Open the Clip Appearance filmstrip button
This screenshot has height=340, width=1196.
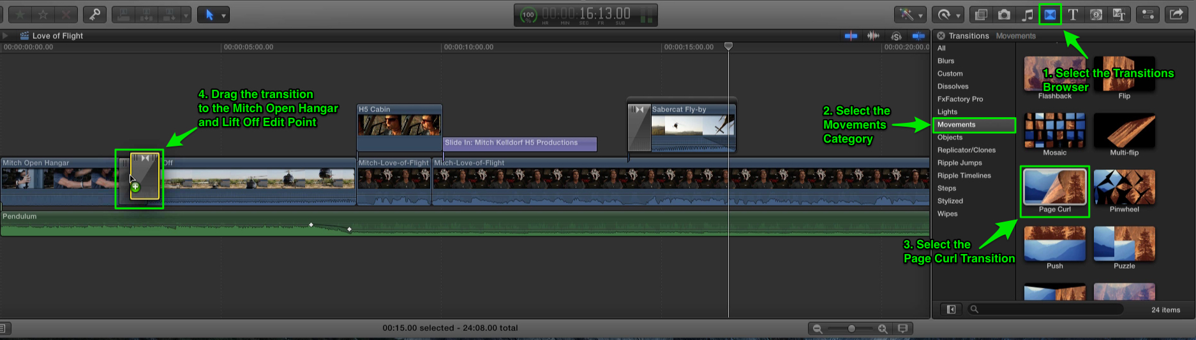[x=902, y=329]
